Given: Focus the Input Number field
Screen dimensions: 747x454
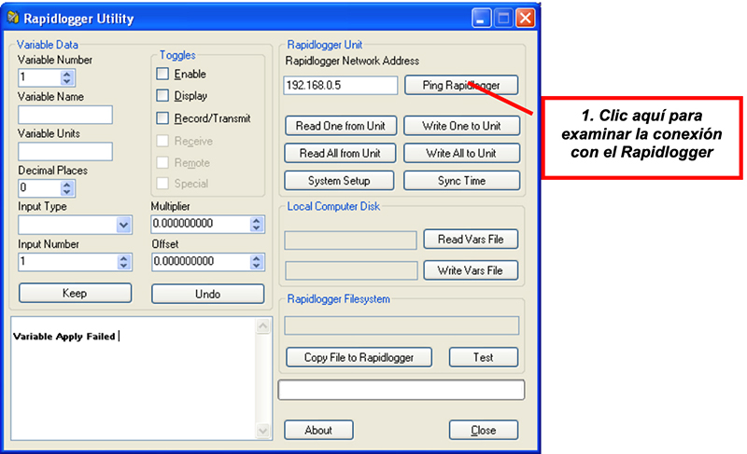Looking at the screenshot, I should tap(68, 262).
